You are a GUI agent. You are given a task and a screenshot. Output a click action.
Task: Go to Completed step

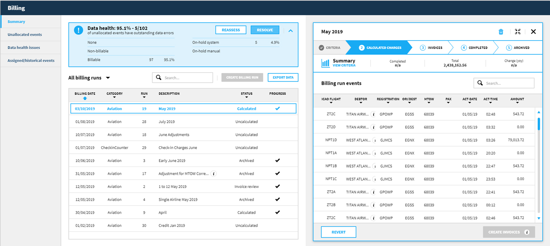474,48
